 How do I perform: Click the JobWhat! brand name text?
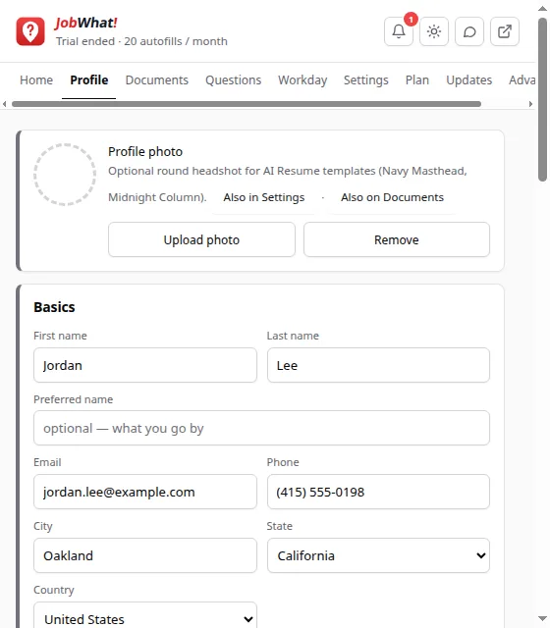[86, 23]
